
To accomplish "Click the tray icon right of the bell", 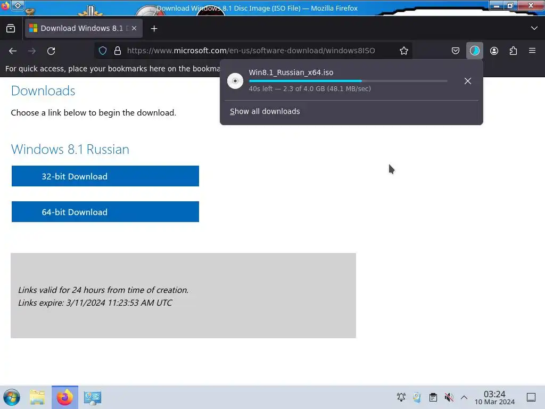I will [417, 397].
